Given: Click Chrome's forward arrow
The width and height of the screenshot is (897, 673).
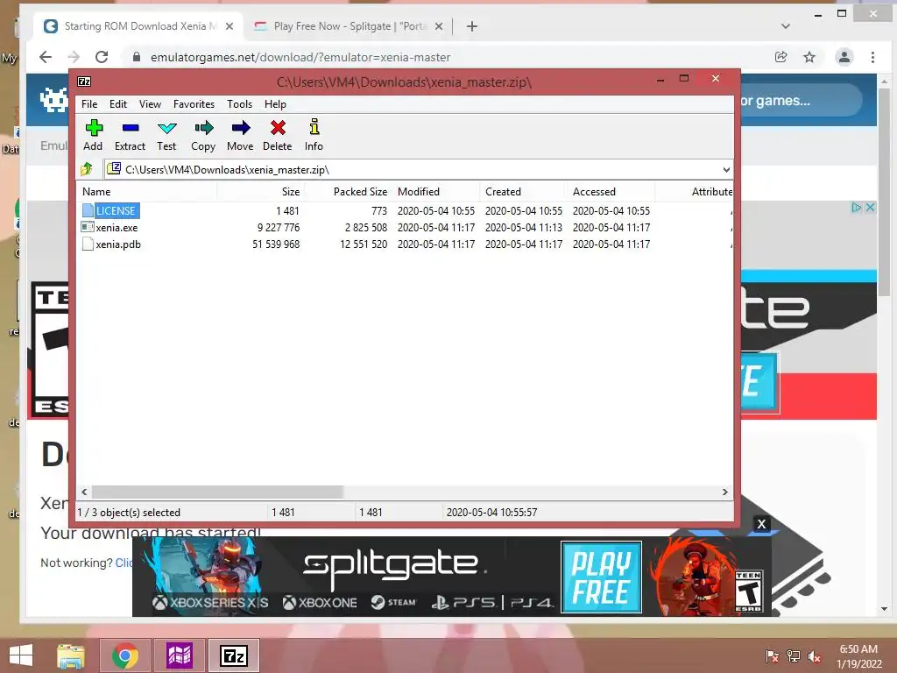Looking at the screenshot, I should pyautogui.click(x=74, y=57).
